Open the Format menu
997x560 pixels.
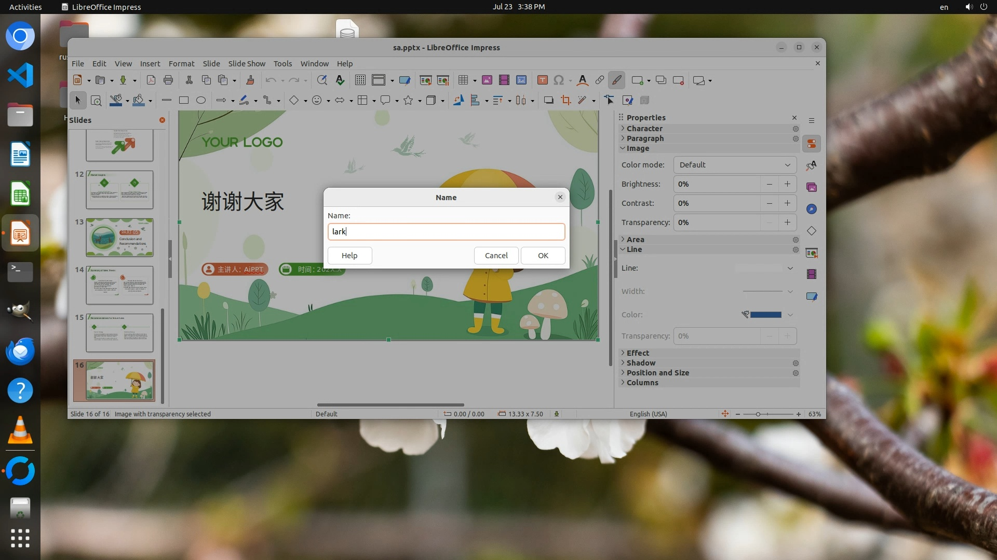pos(181,64)
